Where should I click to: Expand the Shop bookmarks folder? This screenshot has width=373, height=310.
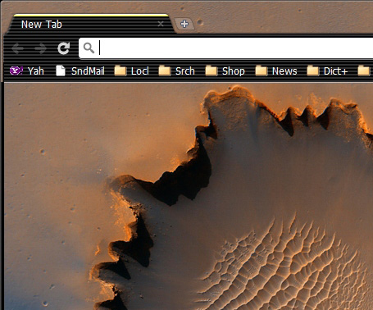point(225,71)
